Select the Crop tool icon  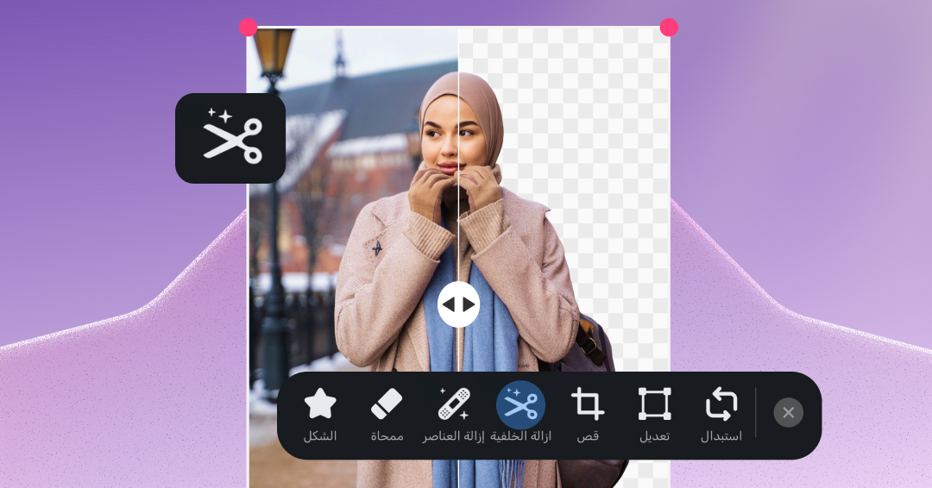(x=588, y=404)
